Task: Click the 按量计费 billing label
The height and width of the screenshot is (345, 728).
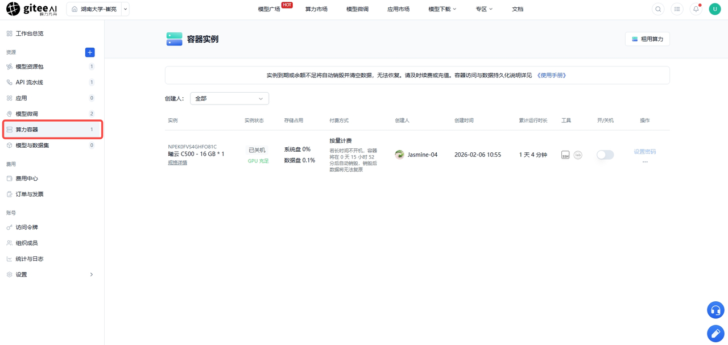Action: tap(341, 140)
